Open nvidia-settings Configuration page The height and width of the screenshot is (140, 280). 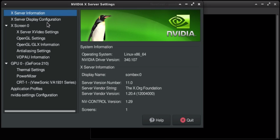pos(34,95)
